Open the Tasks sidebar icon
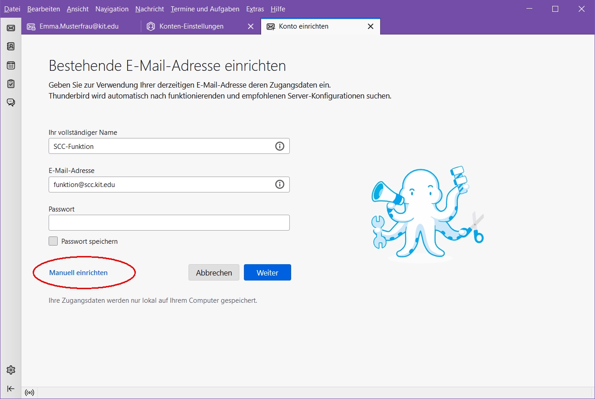This screenshot has height=399, width=595. (11, 84)
